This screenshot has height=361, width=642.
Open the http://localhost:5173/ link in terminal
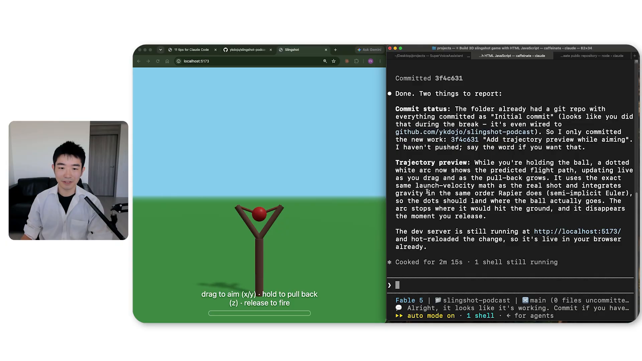point(577,231)
